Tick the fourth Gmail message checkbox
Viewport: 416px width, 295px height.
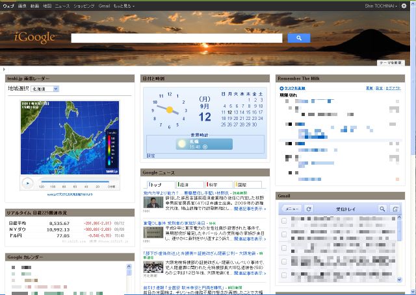click(284, 262)
